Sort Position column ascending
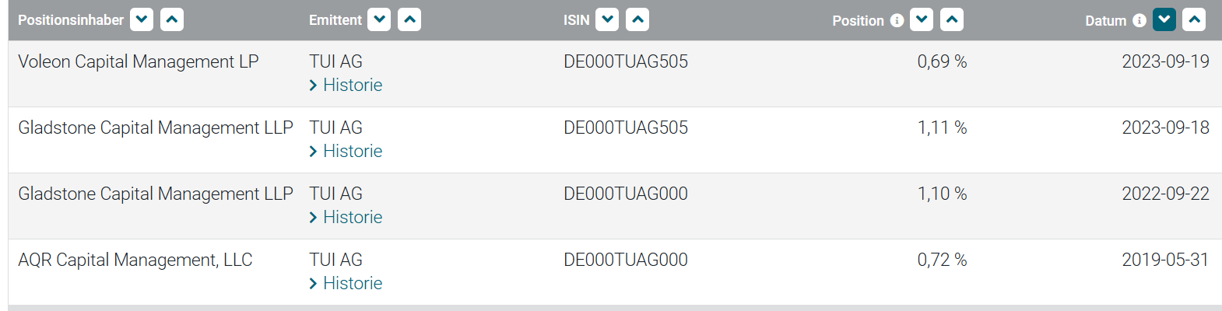The image size is (1222, 311). click(x=952, y=19)
